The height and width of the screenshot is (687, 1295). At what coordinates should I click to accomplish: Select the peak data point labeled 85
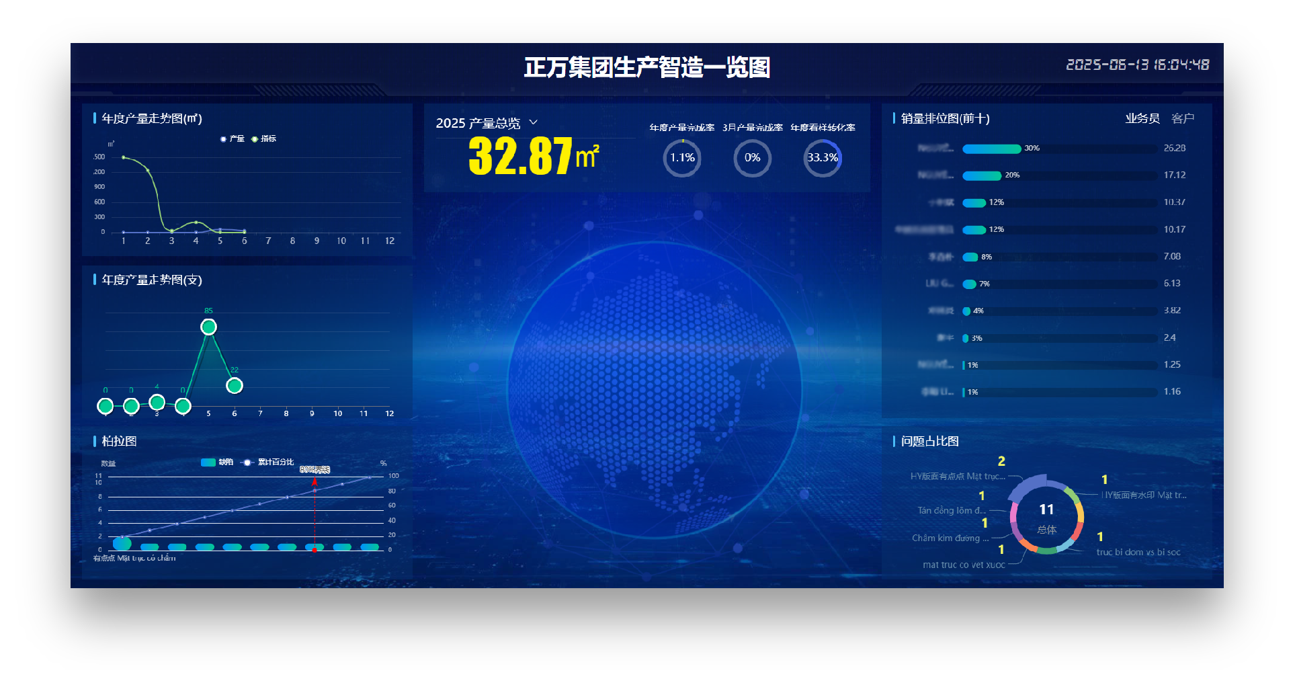coord(208,326)
